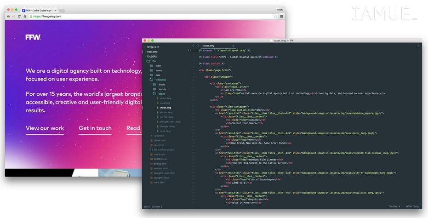Click the partially hidden Read link
The image size is (428, 218).
click(134, 128)
